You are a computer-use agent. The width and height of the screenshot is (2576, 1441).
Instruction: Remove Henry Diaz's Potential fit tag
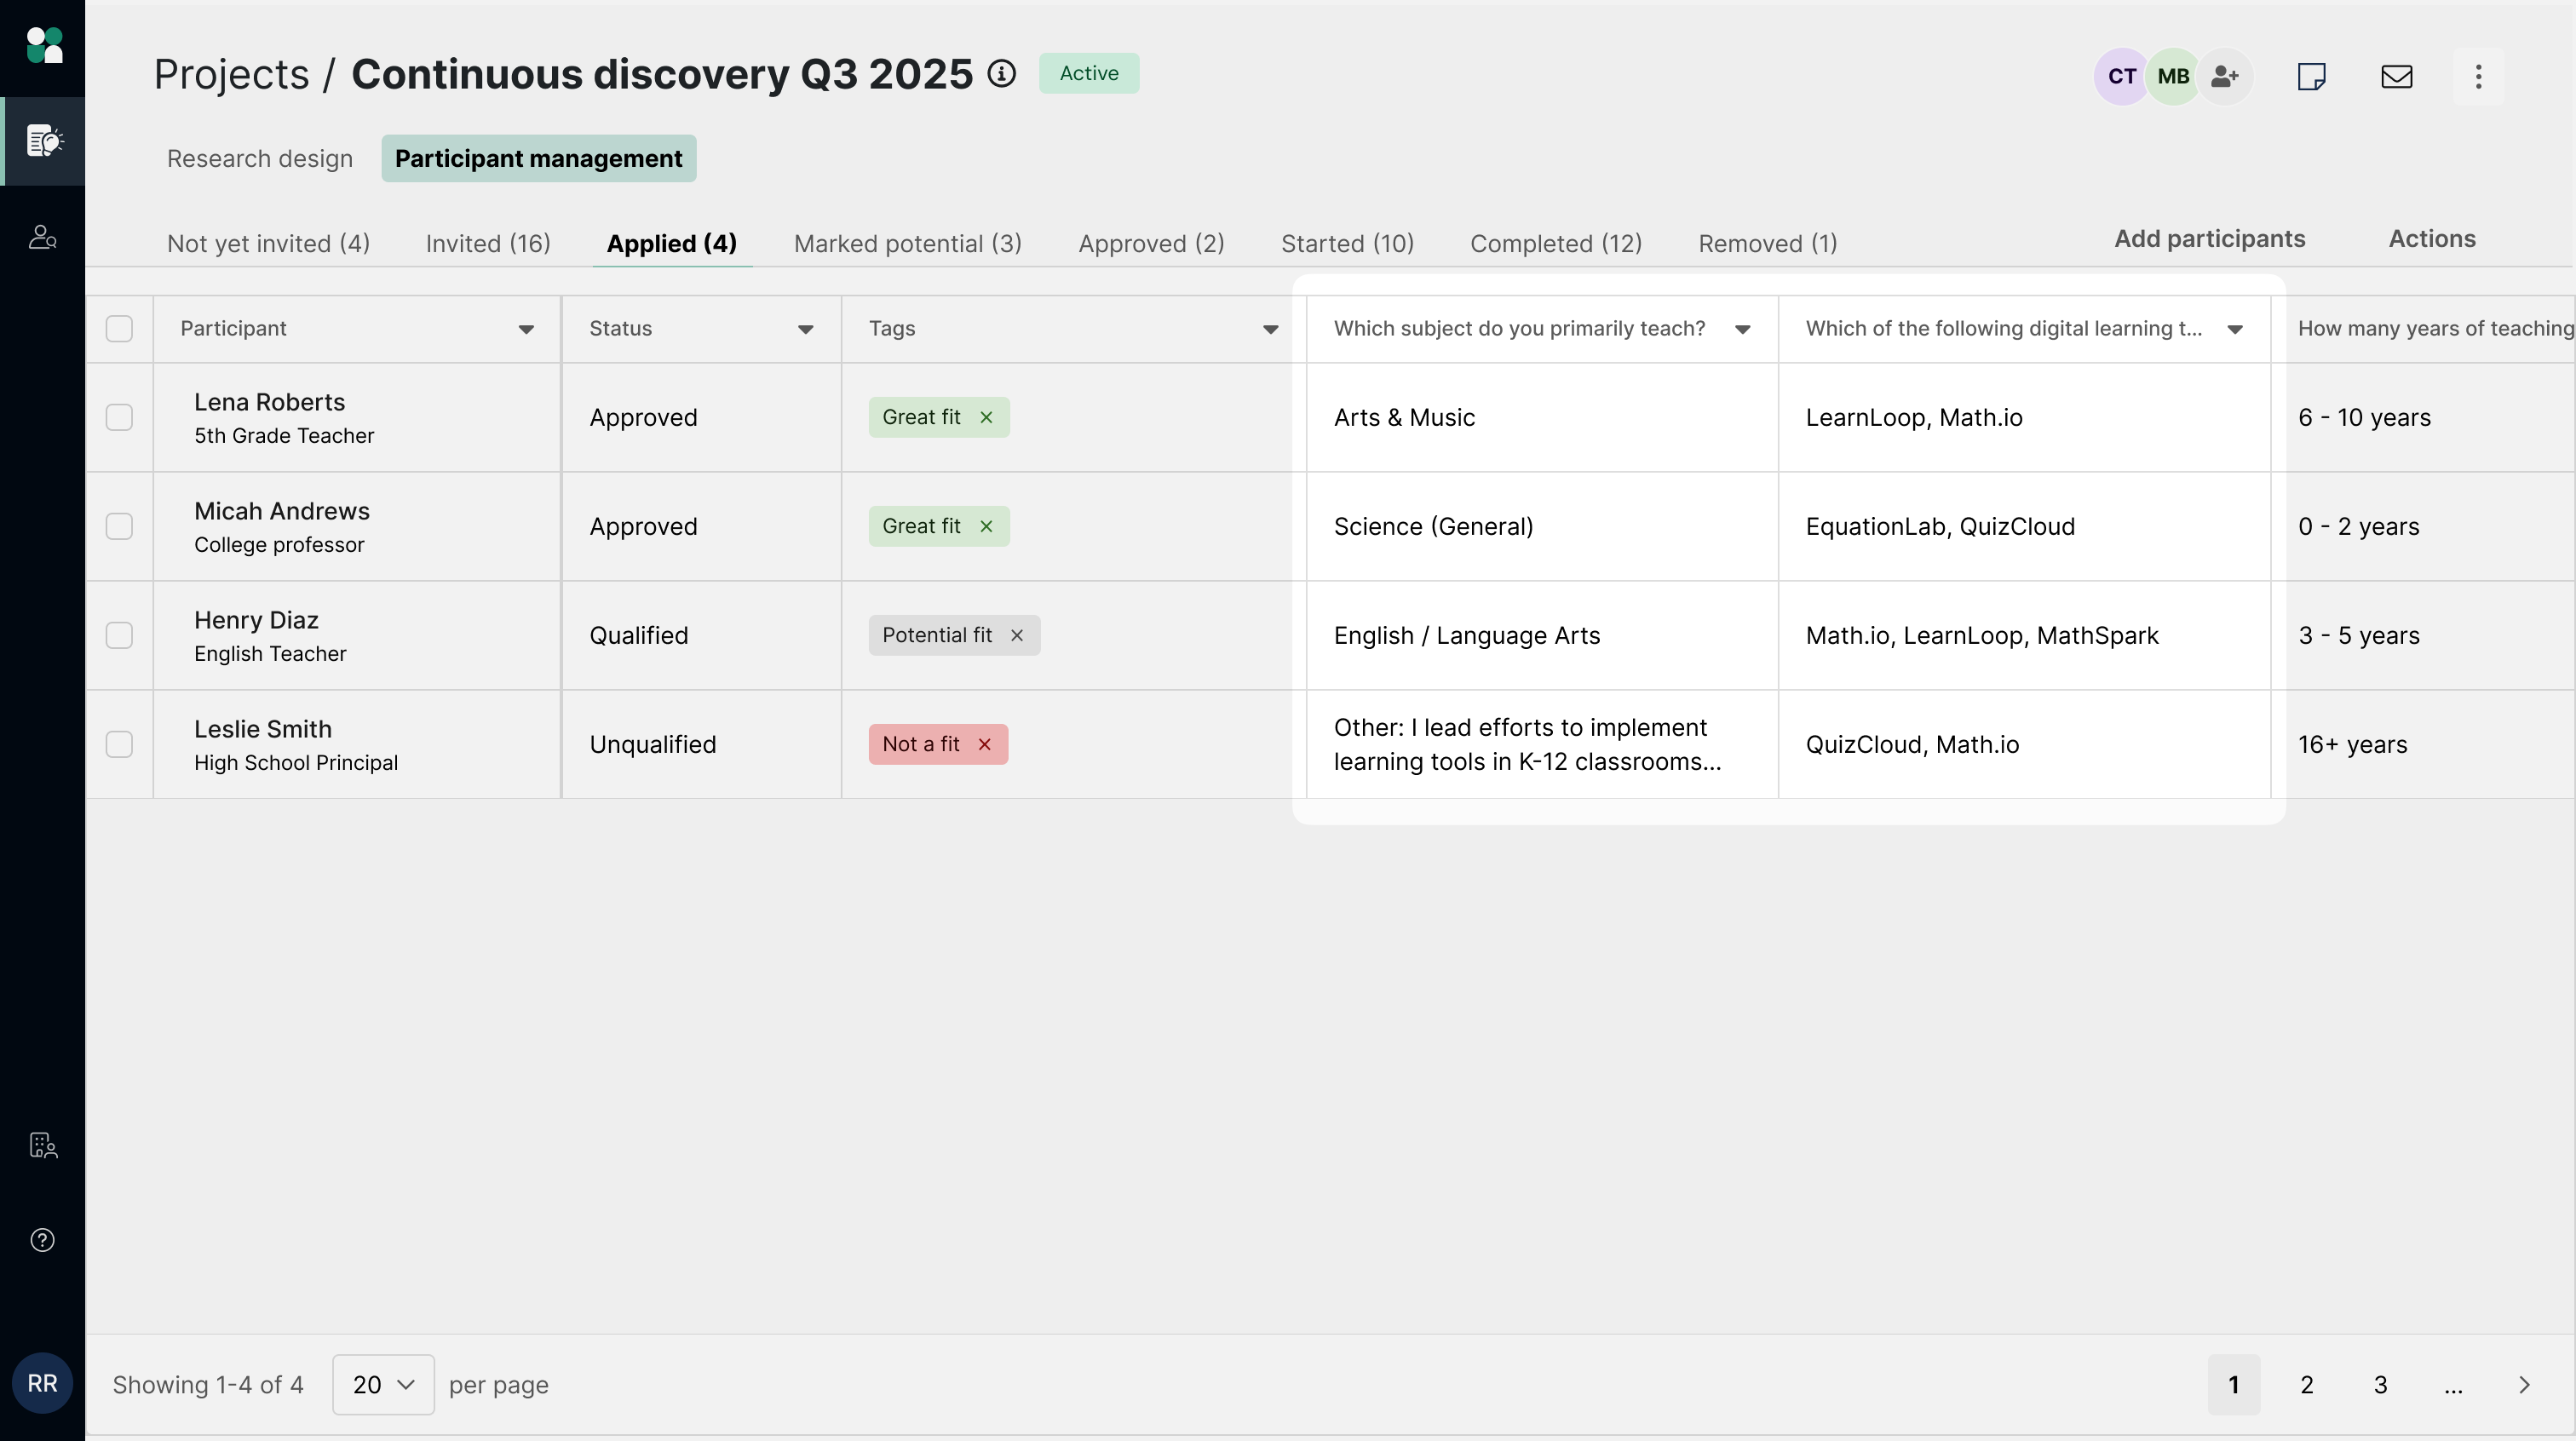point(1017,635)
